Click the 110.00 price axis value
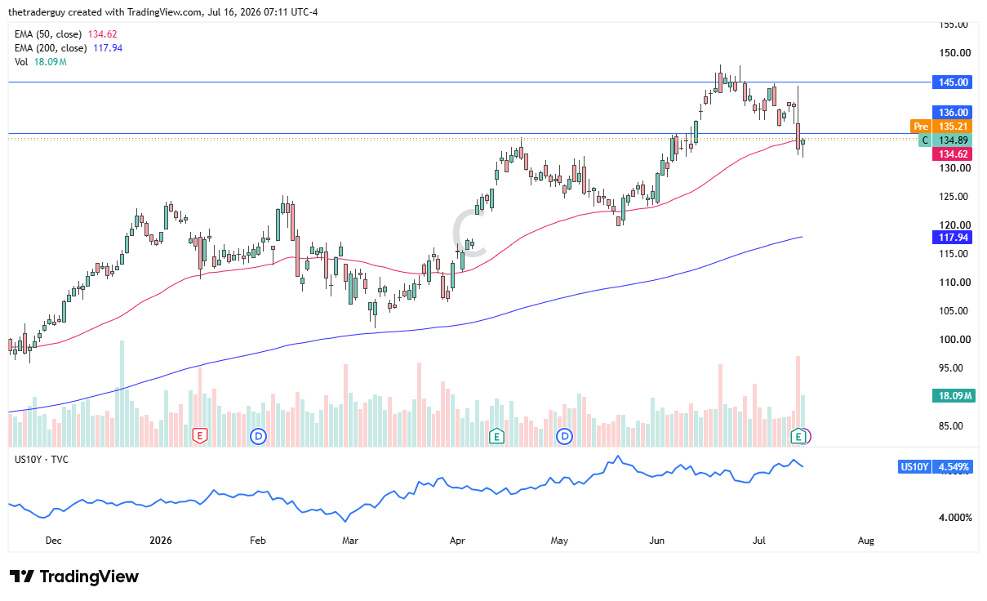 [x=954, y=283]
